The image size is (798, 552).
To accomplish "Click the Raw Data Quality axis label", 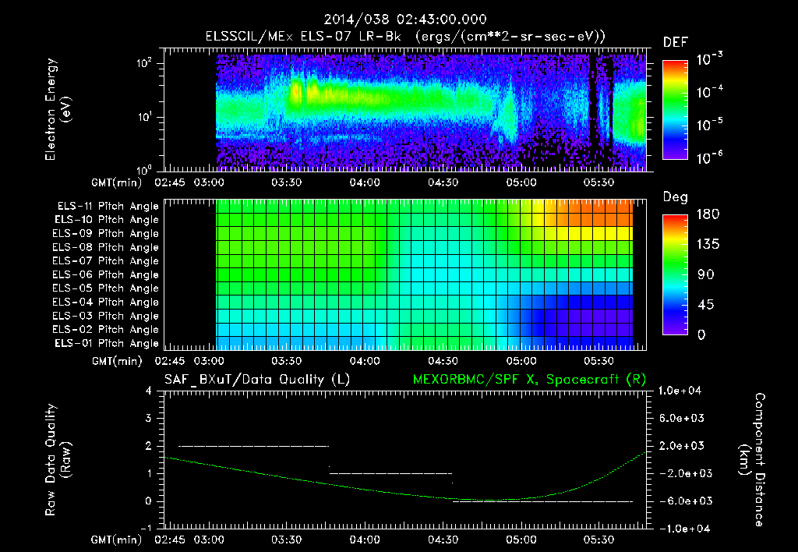I will 58,460.
